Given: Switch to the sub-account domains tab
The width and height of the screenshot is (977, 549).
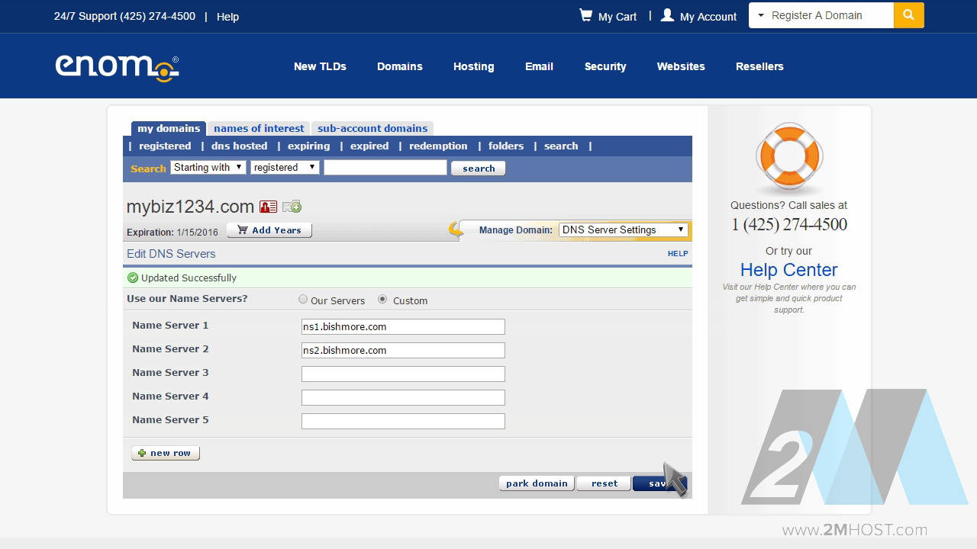Looking at the screenshot, I should [372, 128].
